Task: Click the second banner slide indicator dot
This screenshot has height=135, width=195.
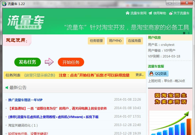Action: [189, 33]
